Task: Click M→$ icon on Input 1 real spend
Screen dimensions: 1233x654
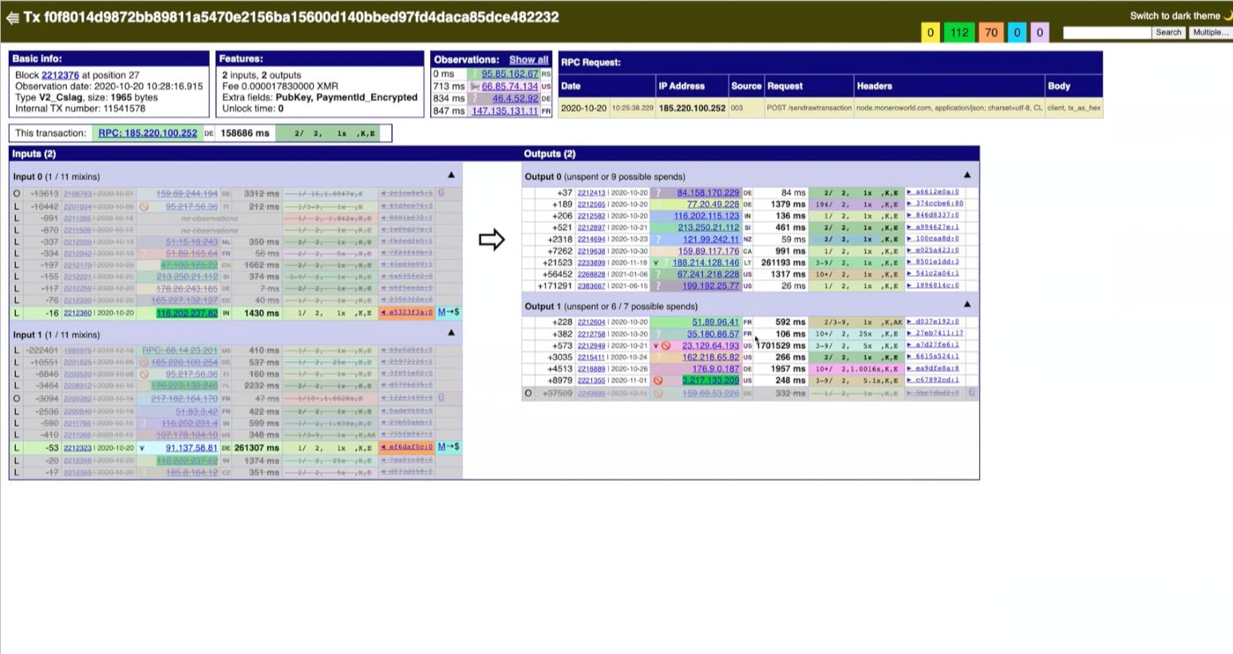Action: [449, 447]
